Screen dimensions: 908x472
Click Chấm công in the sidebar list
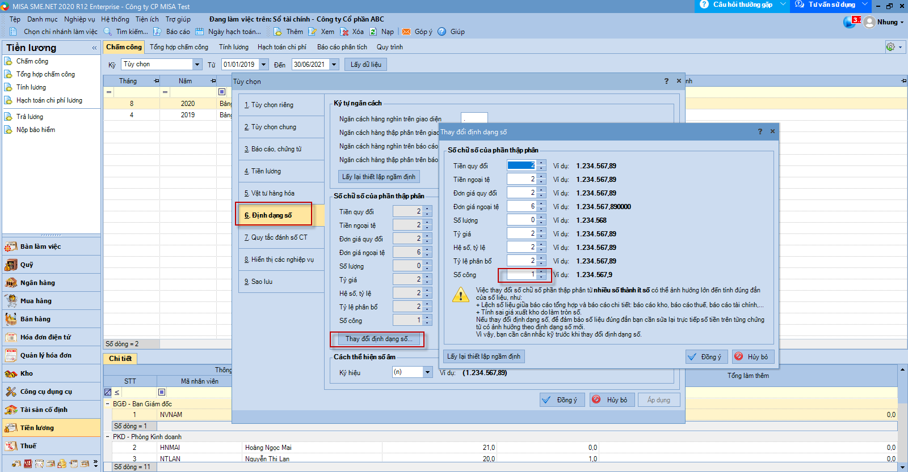click(32, 61)
